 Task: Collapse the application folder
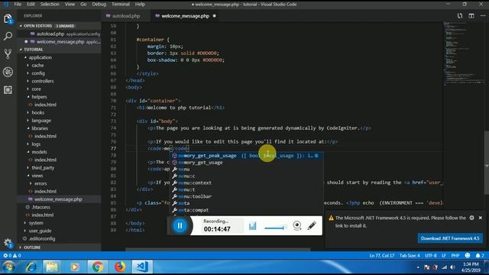pyautogui.click(x=40, y=57)
